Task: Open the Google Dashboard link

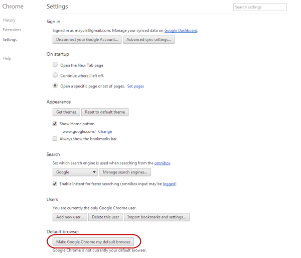Action: [x=181, y=30]
